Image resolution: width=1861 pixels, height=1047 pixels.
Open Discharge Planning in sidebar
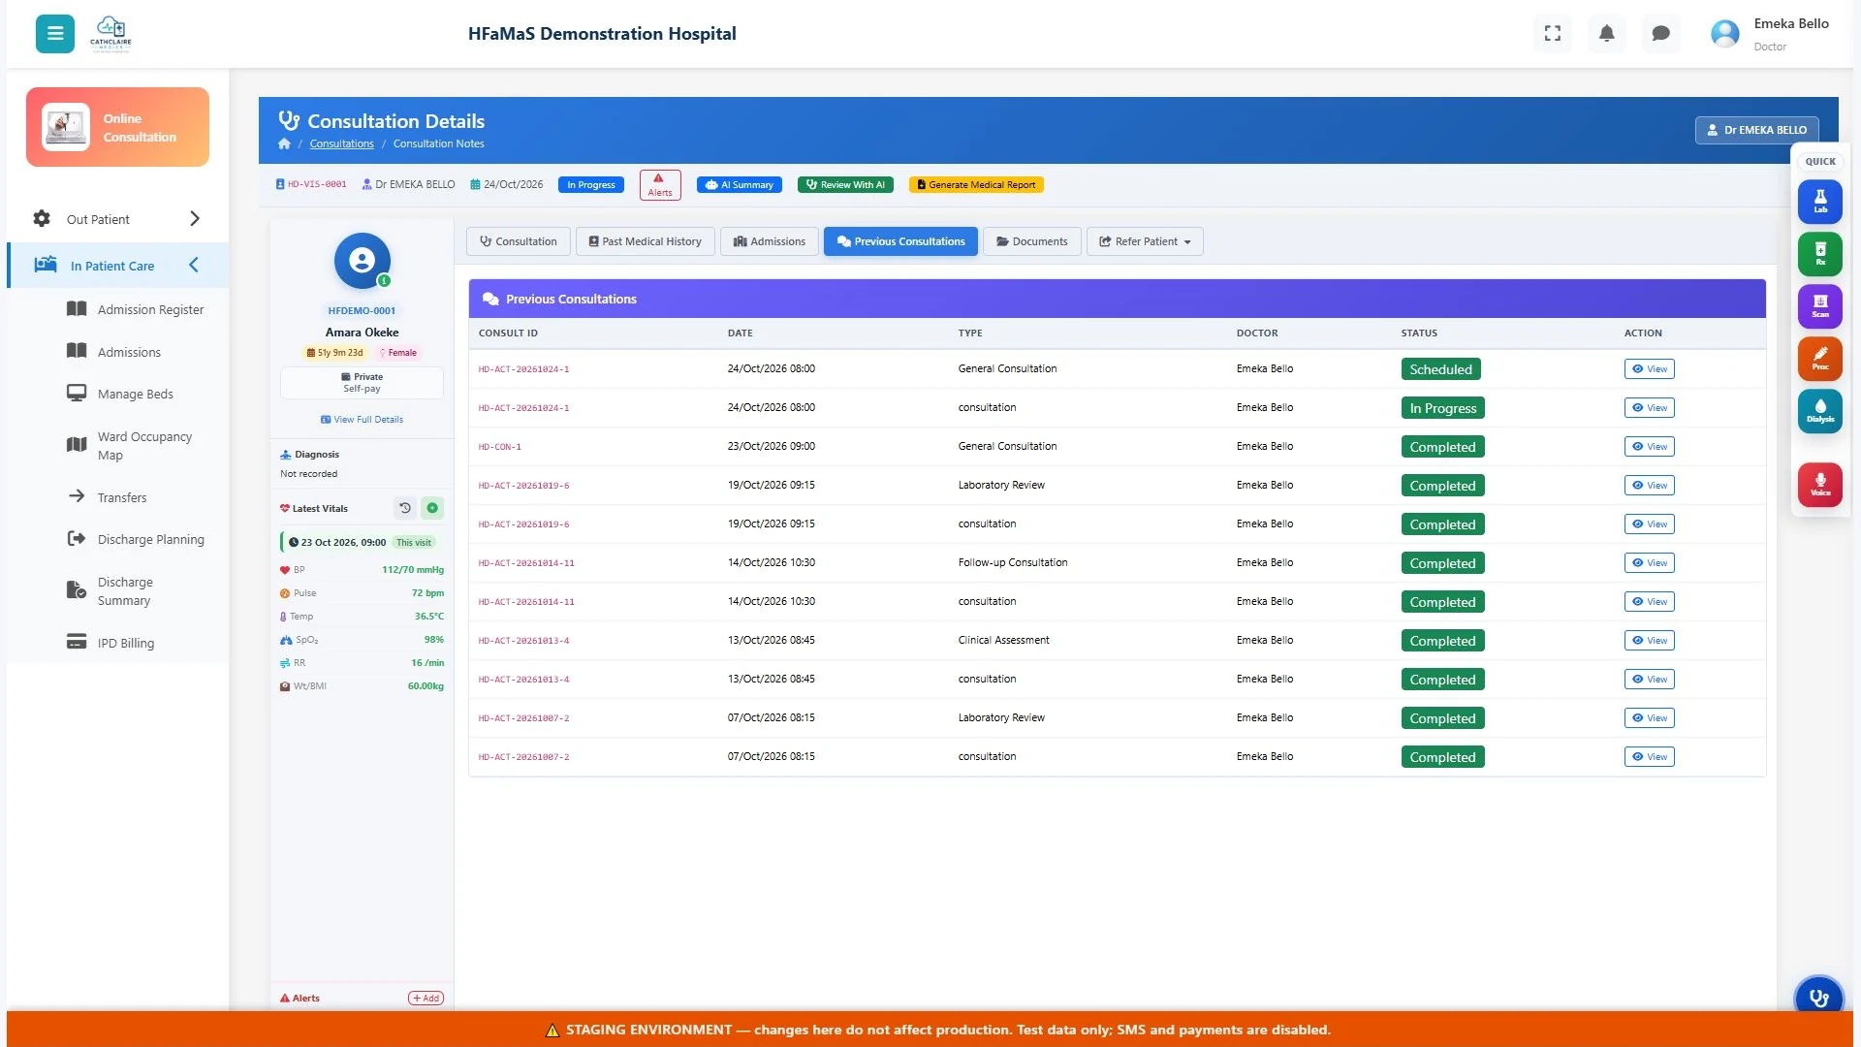(135, 539)
